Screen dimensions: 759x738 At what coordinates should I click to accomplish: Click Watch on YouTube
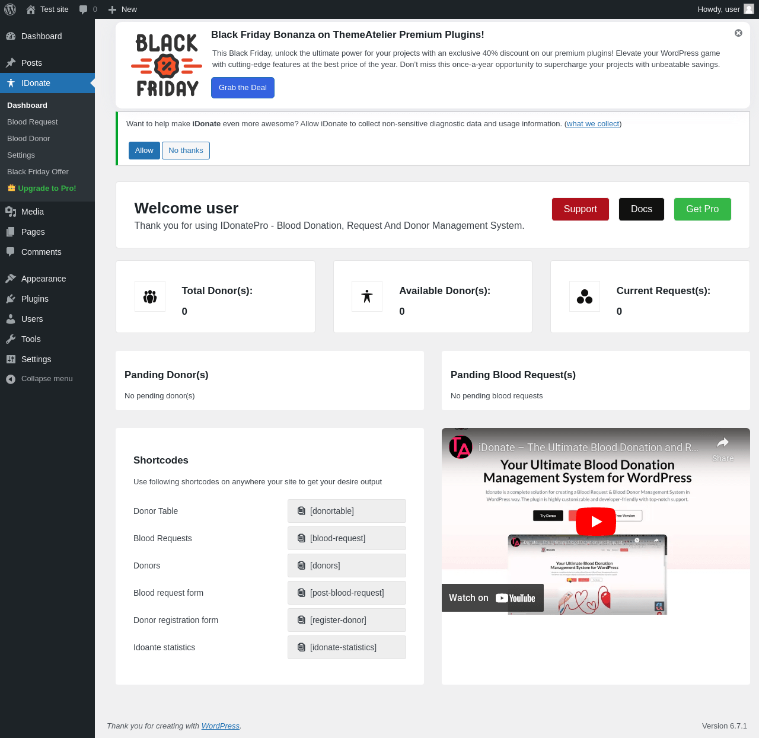[x=492, y=598]
